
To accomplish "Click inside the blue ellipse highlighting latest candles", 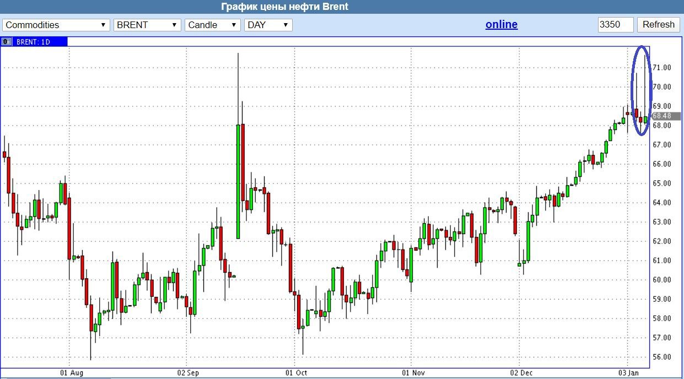I will tap(641, 91).
